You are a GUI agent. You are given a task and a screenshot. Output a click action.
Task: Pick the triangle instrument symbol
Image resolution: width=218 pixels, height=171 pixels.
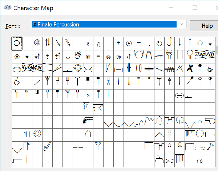pyautogui.click(x=179, y=68)
